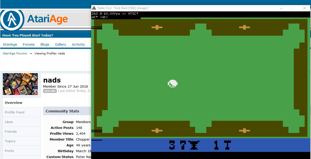Click the white cue ball on table
The height and width of the screenshot is (159, 311).
pyautogui.click(x=173, y=84)
